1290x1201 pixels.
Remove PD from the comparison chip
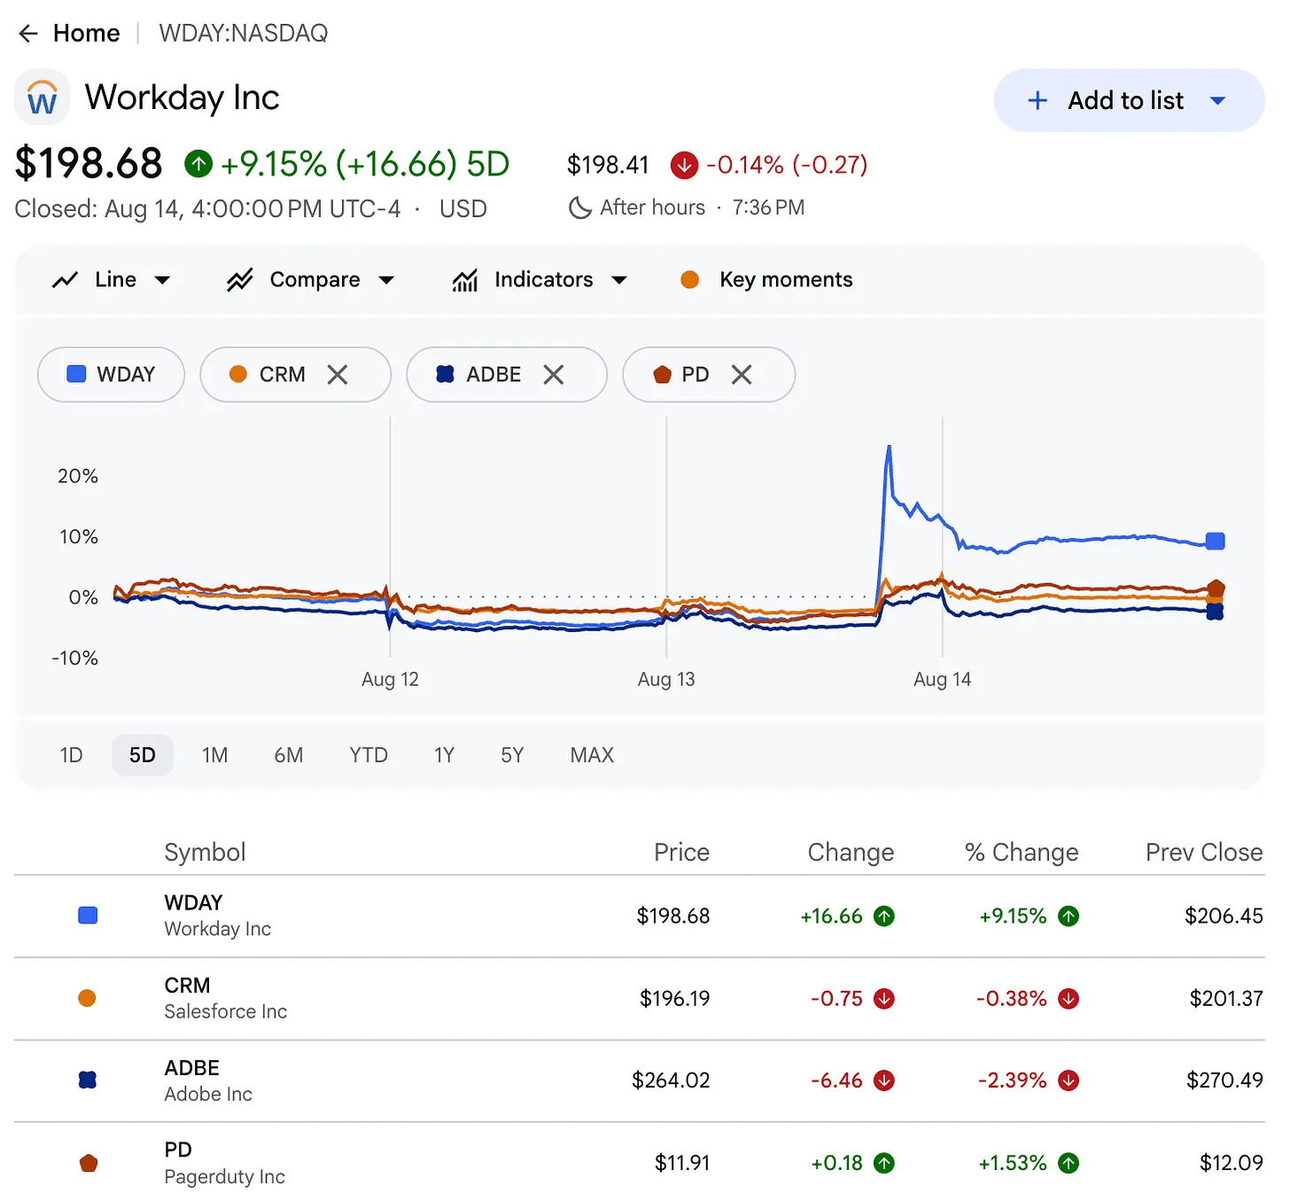point(742,375)
